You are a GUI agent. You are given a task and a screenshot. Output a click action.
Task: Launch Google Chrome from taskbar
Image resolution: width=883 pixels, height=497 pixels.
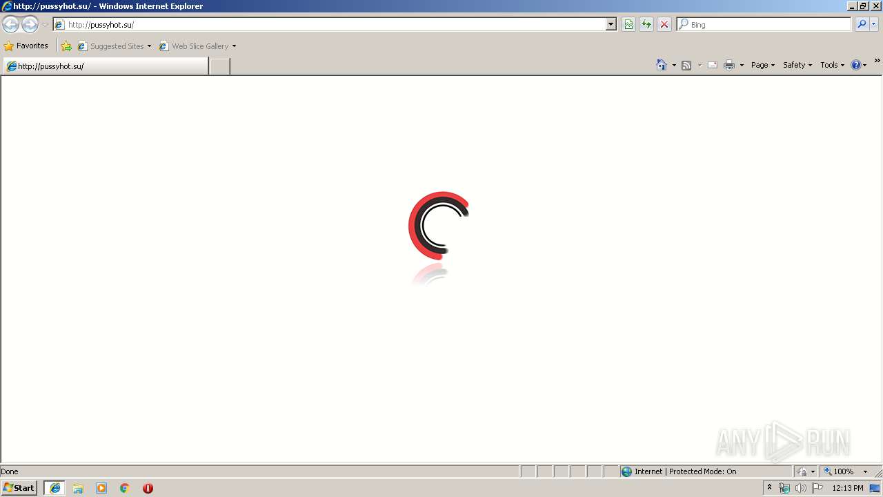tap(125, 488)
